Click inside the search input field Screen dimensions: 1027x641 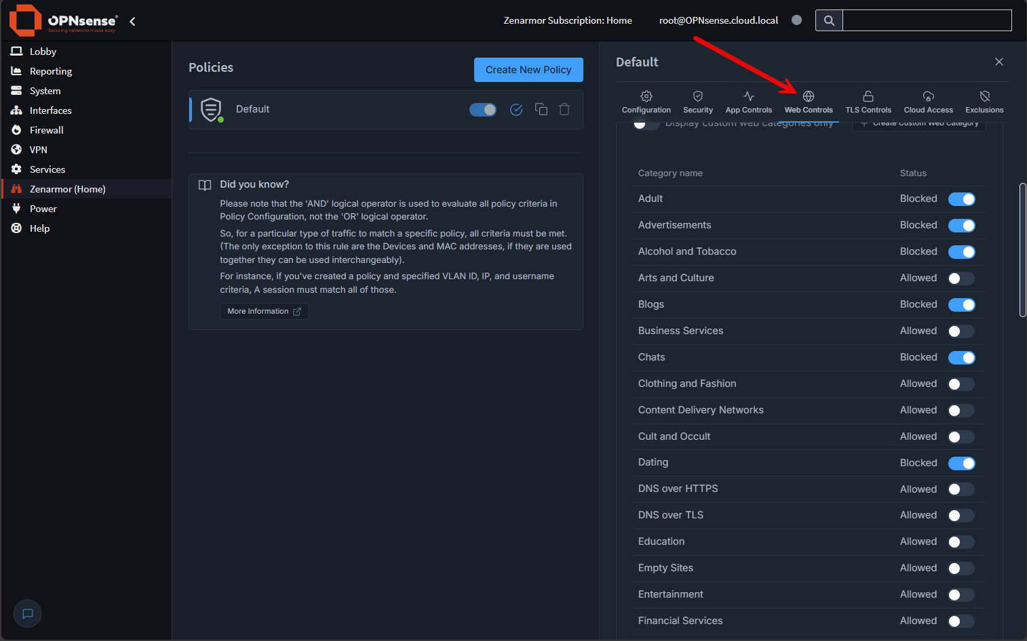[x=927, y=20]
